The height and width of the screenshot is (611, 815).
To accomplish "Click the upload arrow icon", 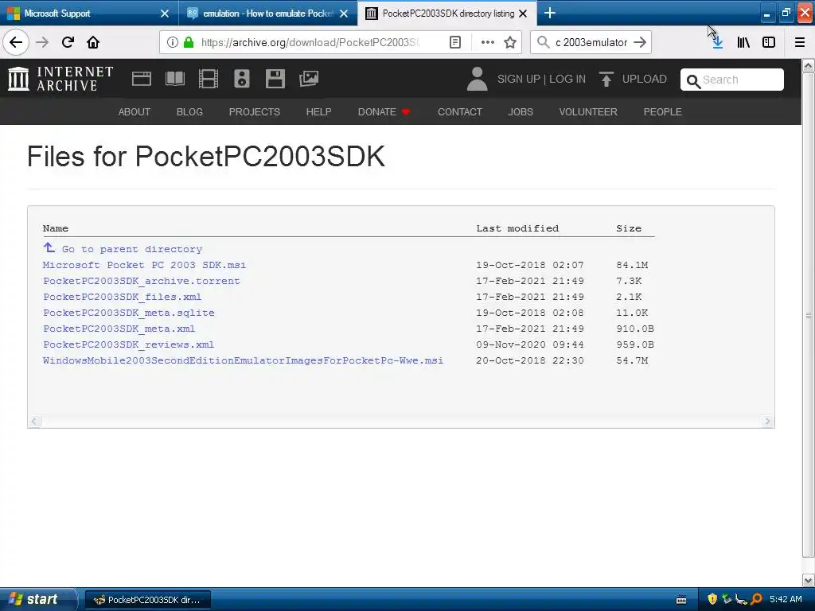I will [x=606, y=79].
